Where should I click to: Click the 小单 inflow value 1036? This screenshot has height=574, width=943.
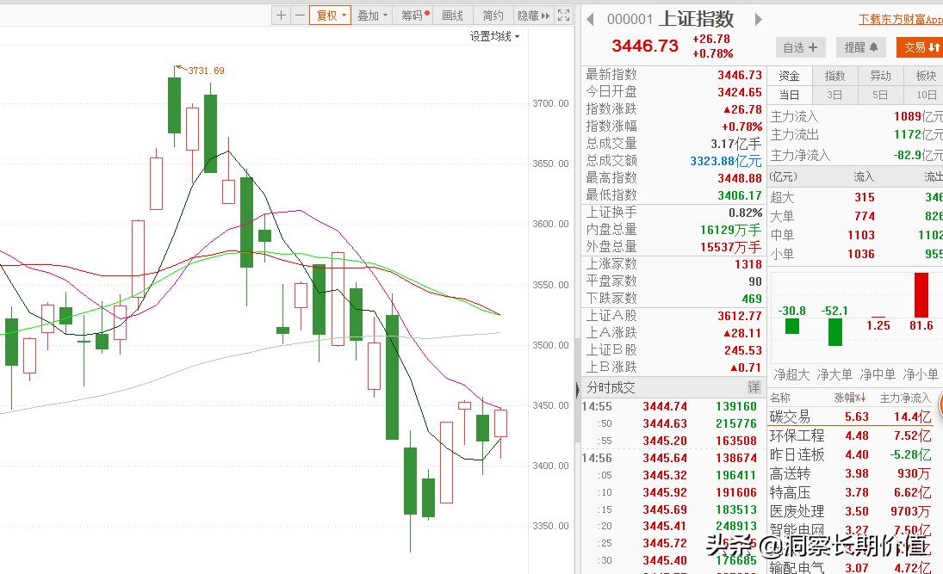[860, 254]
